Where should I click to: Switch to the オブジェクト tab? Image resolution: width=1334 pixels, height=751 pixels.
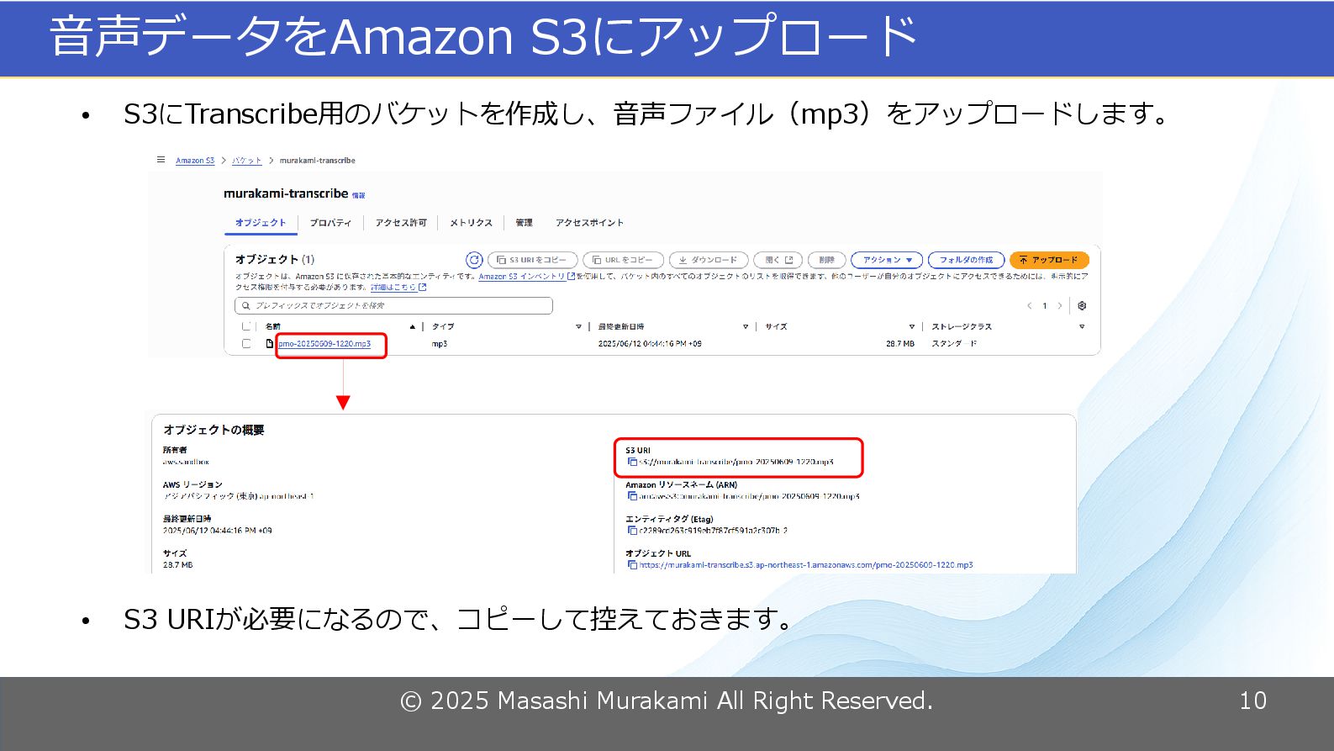point(261,223)
